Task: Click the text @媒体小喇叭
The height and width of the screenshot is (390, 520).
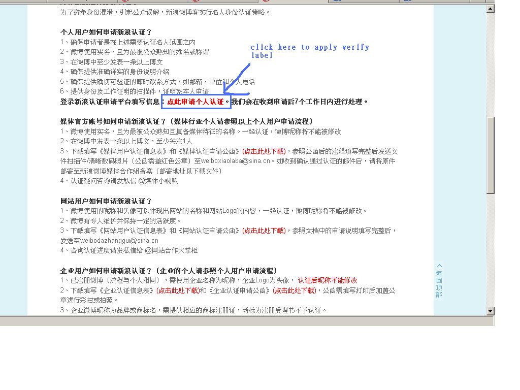Action: coord(158,181)
